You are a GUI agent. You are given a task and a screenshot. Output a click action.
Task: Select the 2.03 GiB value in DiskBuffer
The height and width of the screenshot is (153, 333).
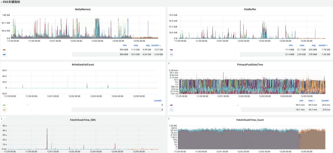302,54
